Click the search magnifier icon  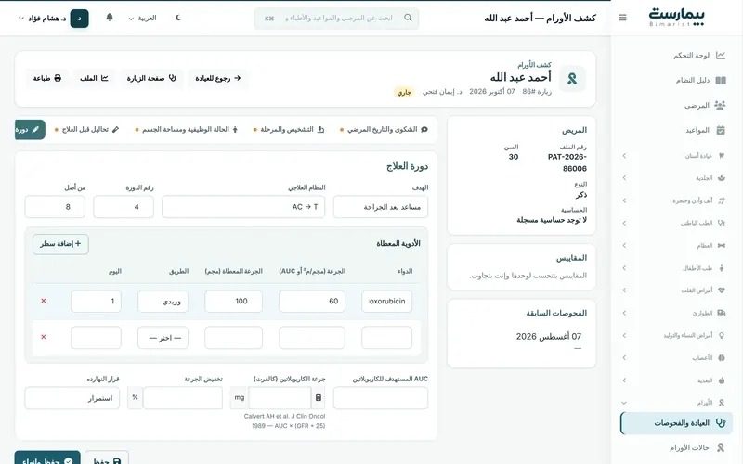point(408,18)
